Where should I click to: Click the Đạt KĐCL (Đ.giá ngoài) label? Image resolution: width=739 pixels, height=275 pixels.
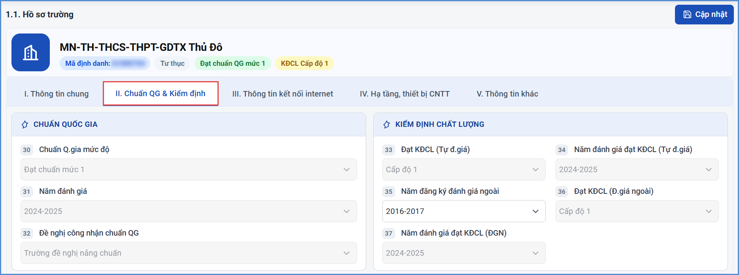coord(614,191)
